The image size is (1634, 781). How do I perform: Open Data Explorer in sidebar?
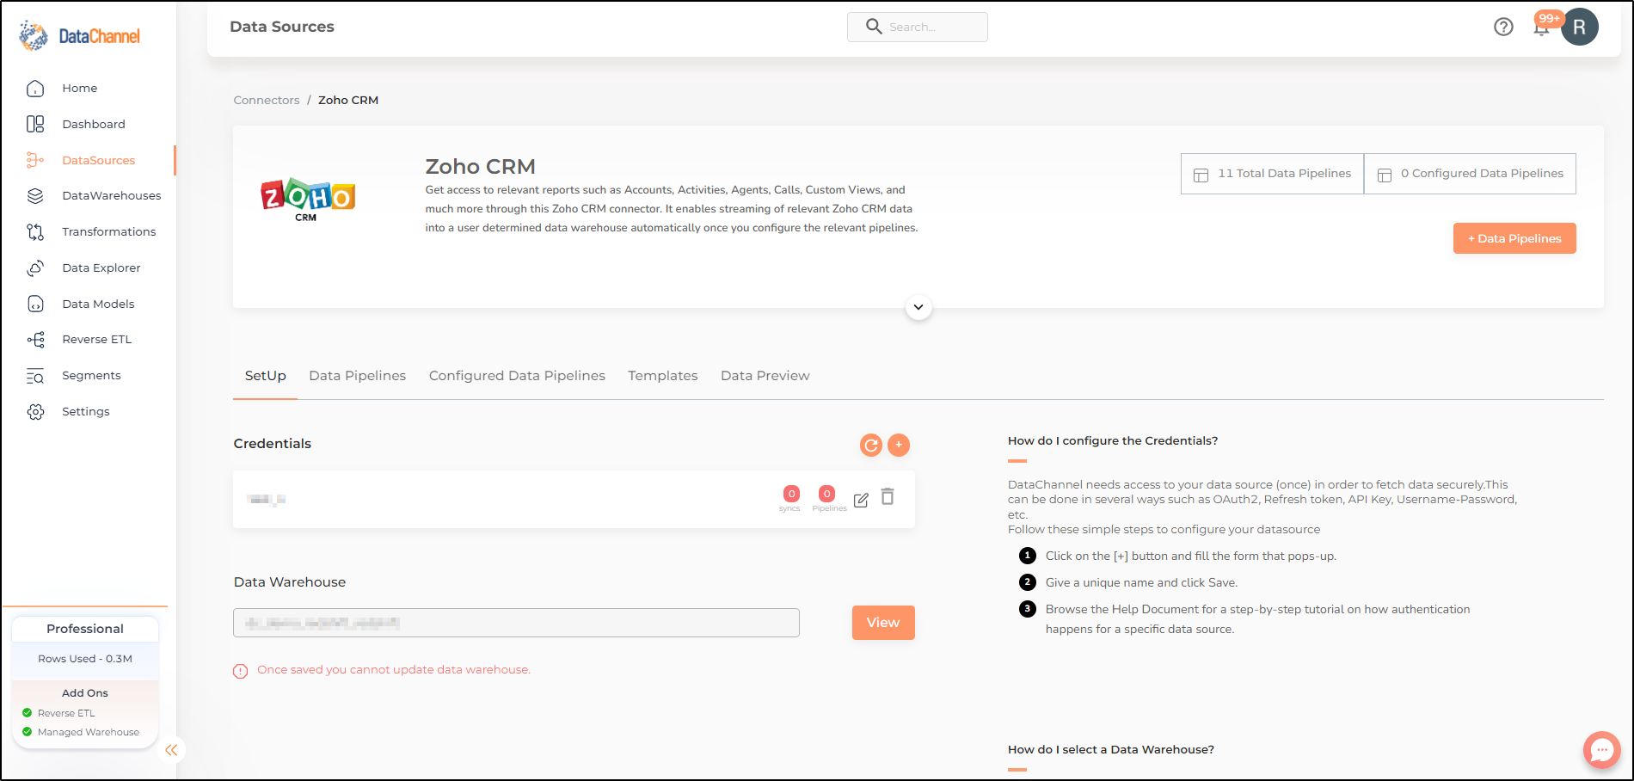[x=101, y=268]
